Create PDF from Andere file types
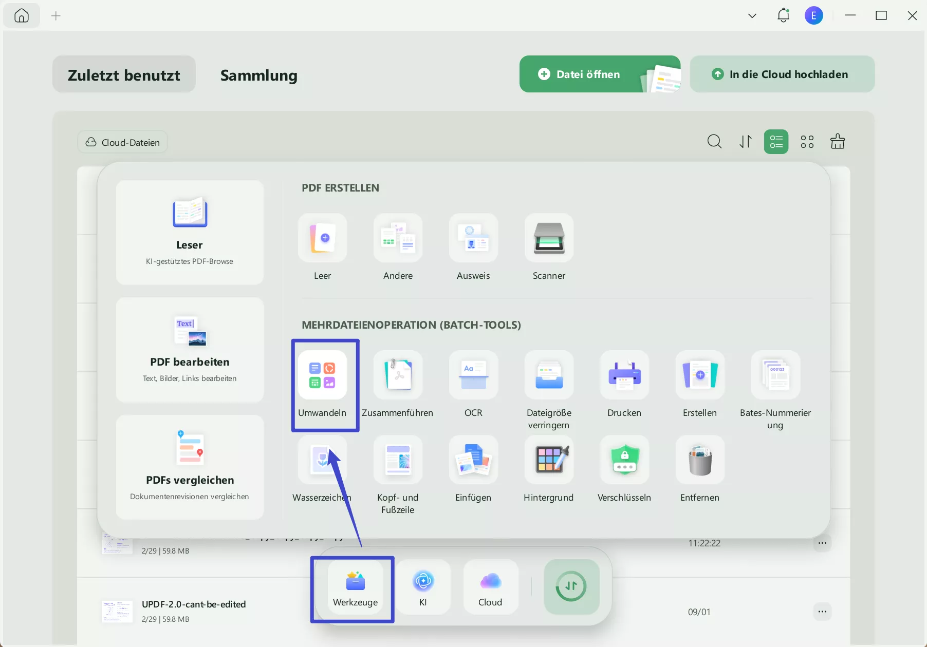 (x=398, y=238)
